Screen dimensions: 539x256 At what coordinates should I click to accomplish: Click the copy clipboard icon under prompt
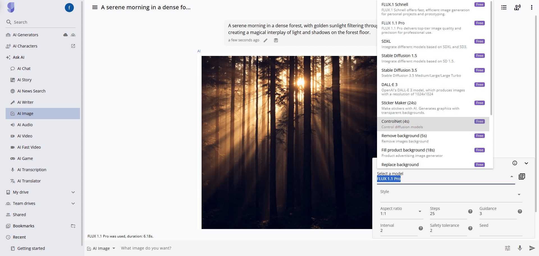tap(276, 40)
